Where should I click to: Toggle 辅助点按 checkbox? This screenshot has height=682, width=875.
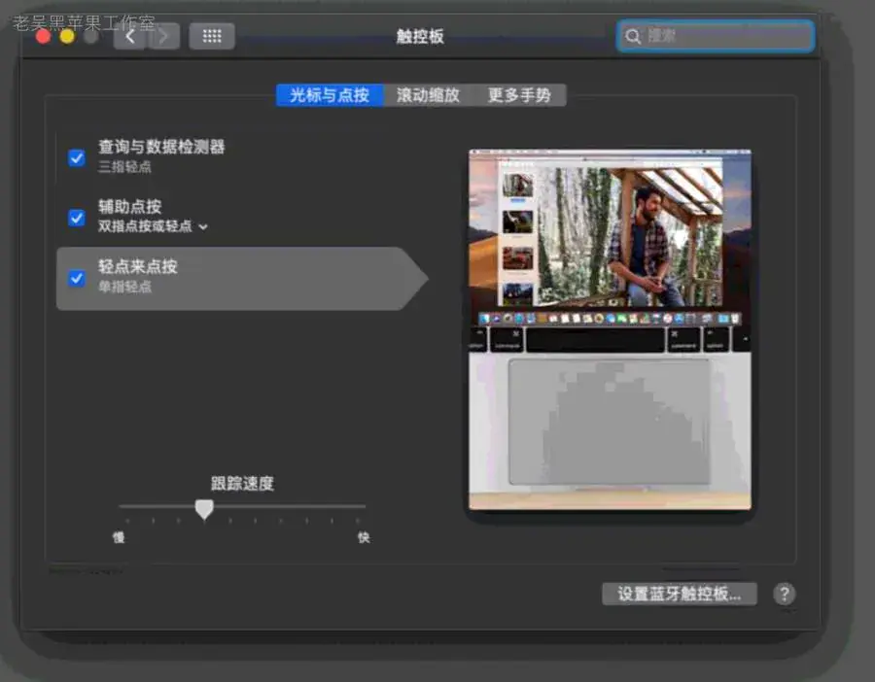[x=77, y=218]
